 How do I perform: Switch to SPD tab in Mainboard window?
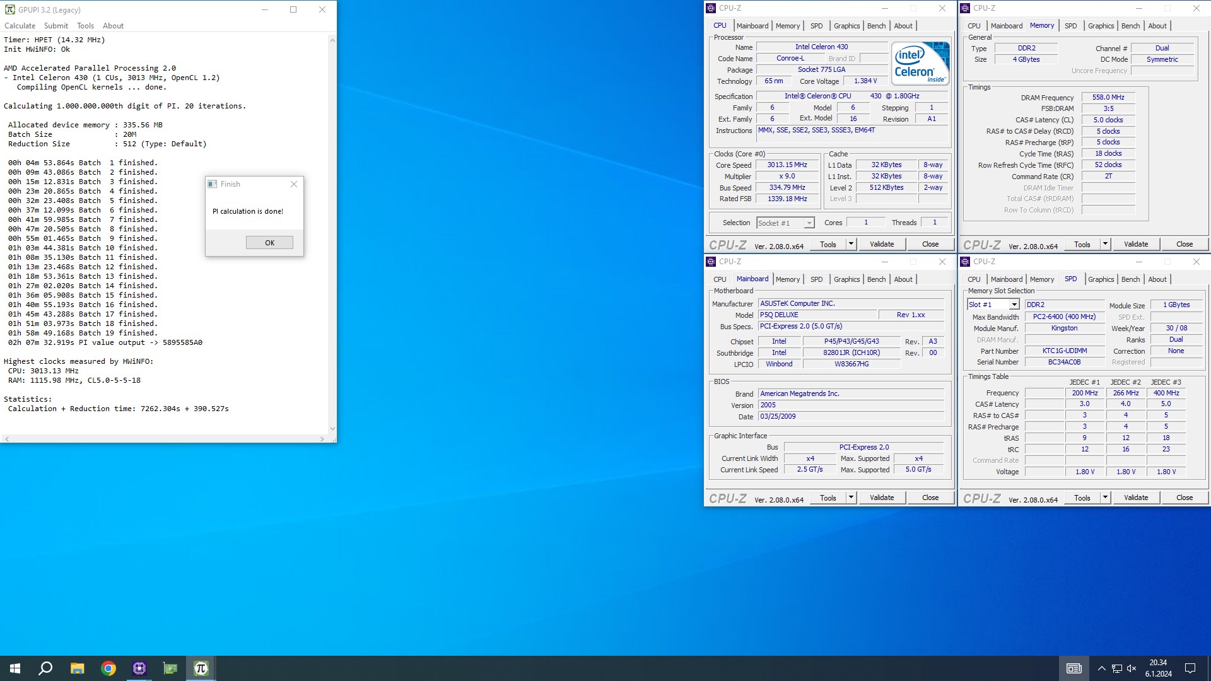pyautogui.click(x=816, y=279)
